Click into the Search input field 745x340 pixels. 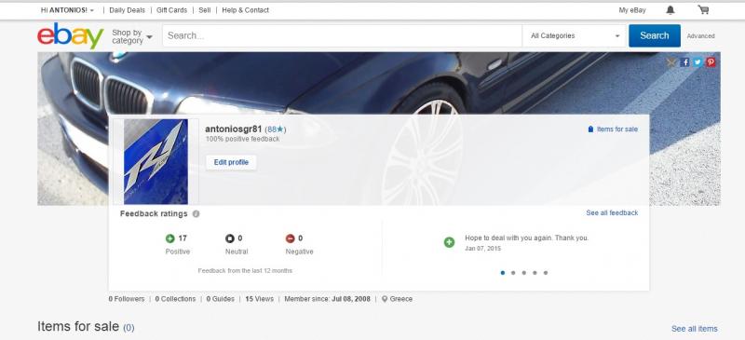click(342, 35)
